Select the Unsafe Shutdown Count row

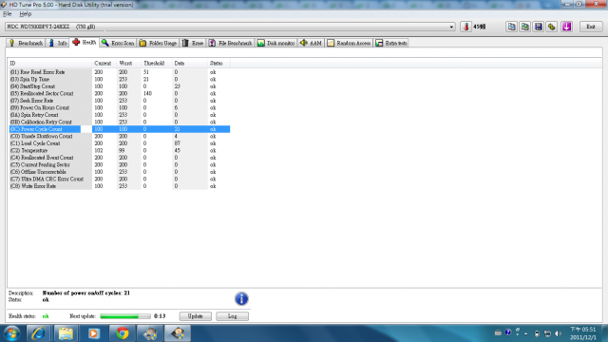point(120,136)
